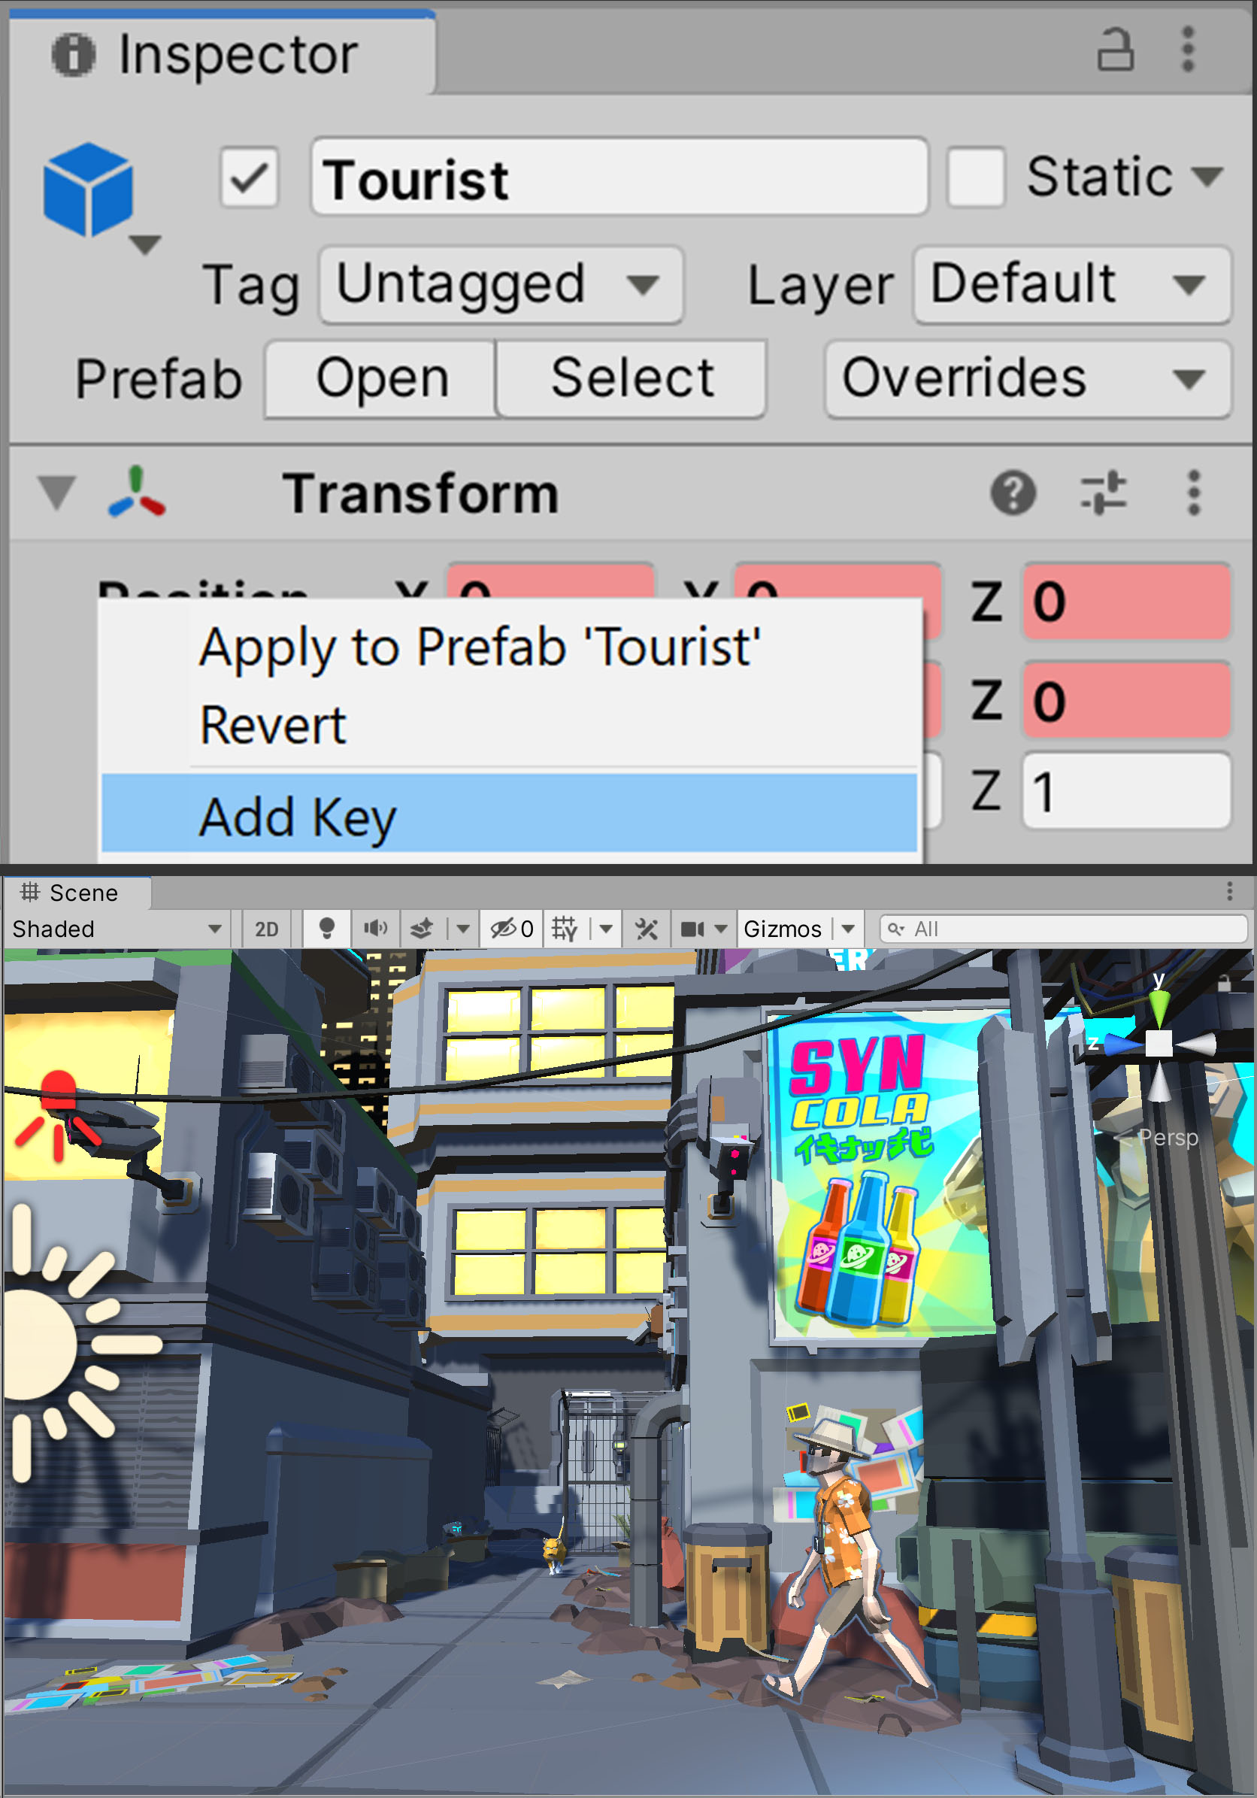The image size is (1257, 1798).
Task: Click the bottom grey gizmo cone
Action: [x=1159, y=1081]
